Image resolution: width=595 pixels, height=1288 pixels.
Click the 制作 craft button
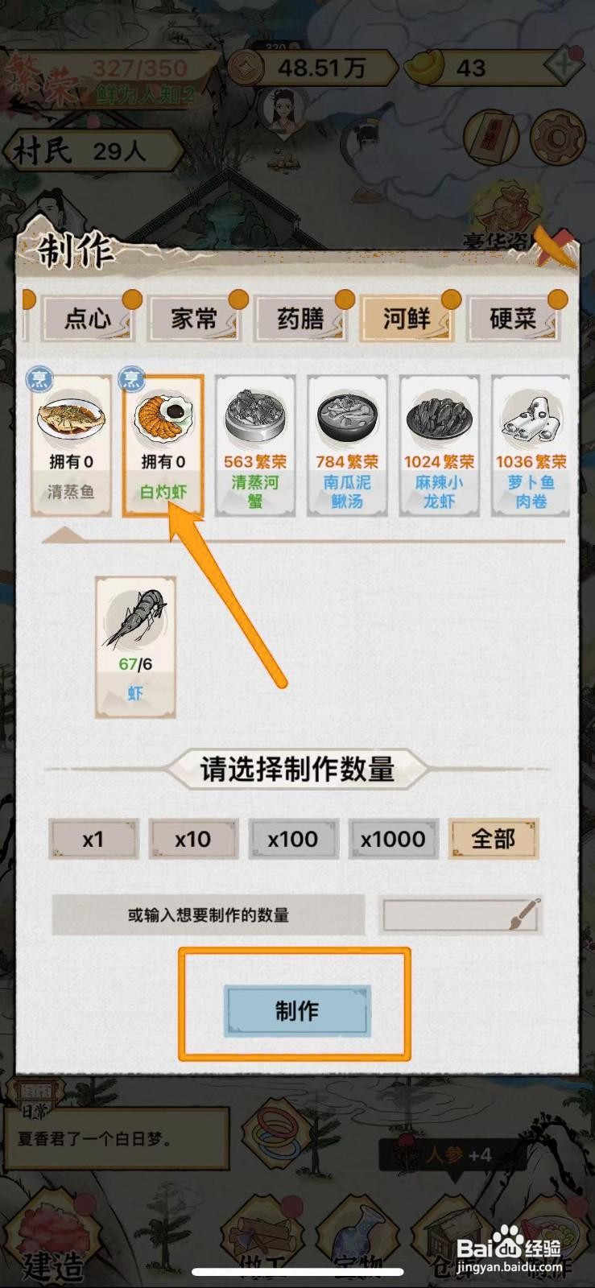coord(296,1010)
